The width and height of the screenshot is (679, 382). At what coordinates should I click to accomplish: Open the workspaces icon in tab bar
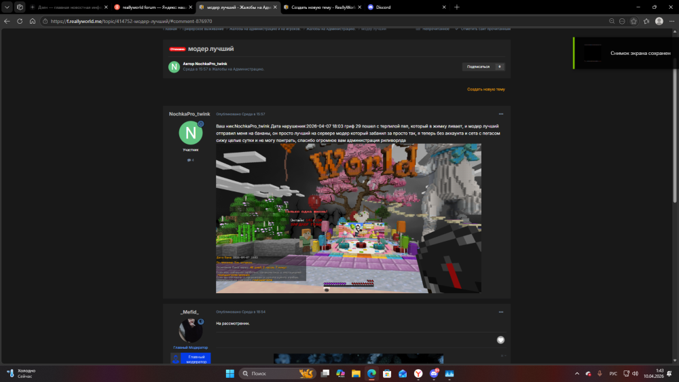tap(20, 7)
